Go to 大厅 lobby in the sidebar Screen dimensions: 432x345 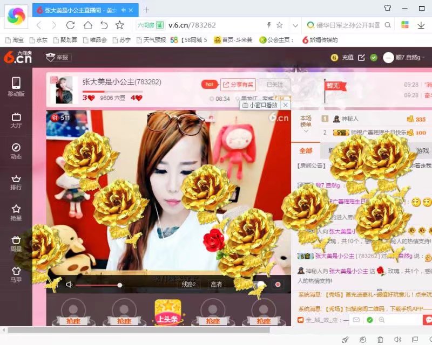(x=16, y=121)
